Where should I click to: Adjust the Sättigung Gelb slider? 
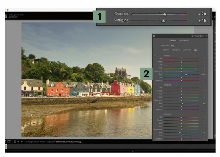click(x=181, y=94)
